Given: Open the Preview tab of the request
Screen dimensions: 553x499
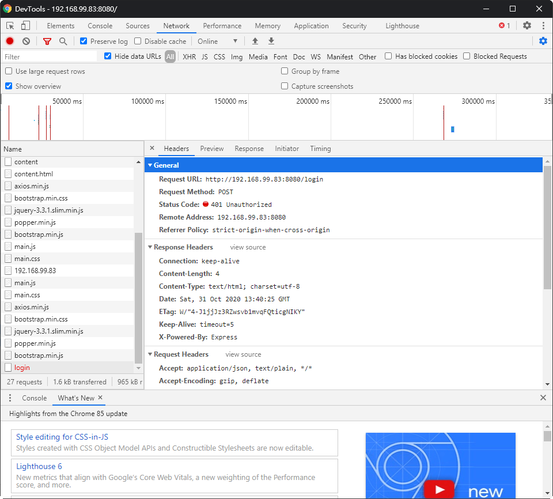Looking at the screenshot, I should pyautogui.click(x=212, y=149).
